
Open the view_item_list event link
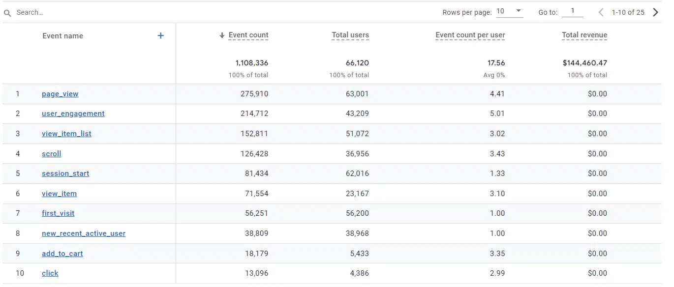[66, 134]
